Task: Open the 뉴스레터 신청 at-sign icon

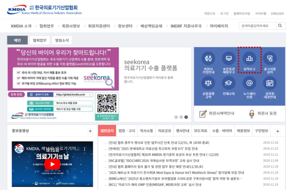Action: (249, 83)
